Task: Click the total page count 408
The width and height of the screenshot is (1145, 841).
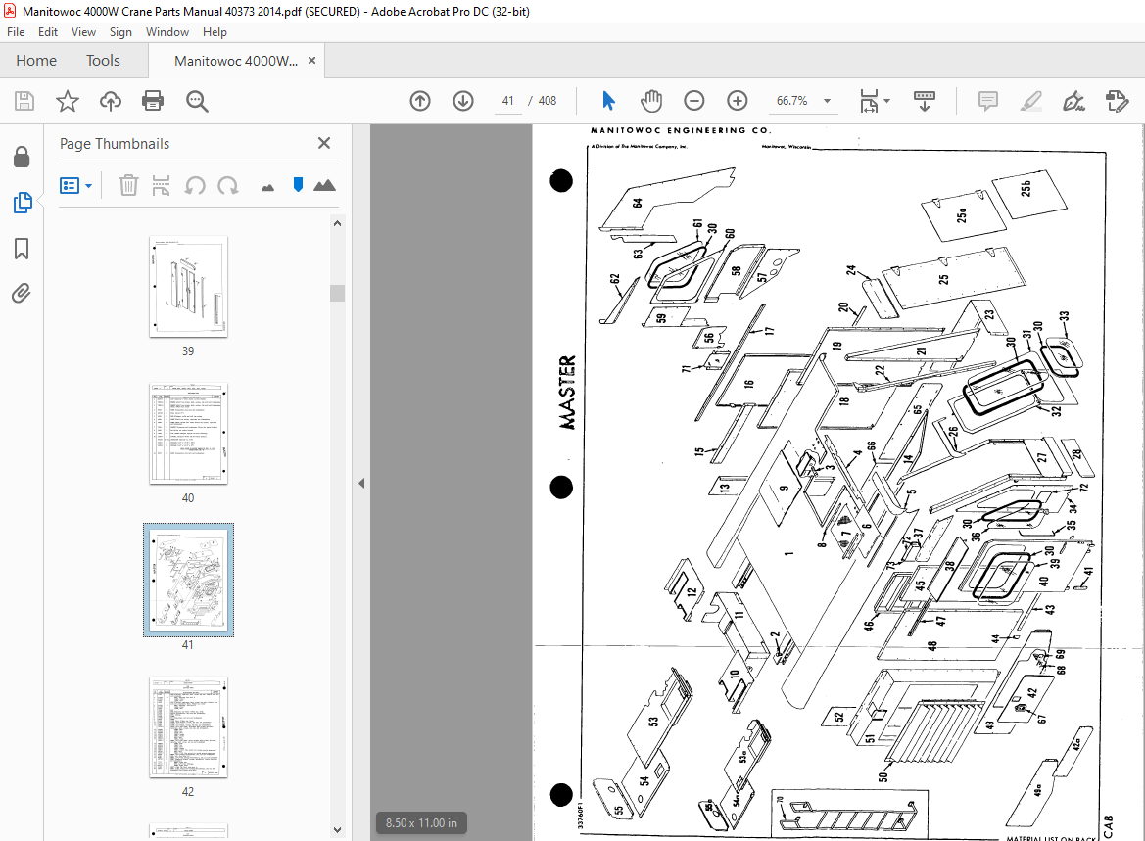Action: click(548, 101)
